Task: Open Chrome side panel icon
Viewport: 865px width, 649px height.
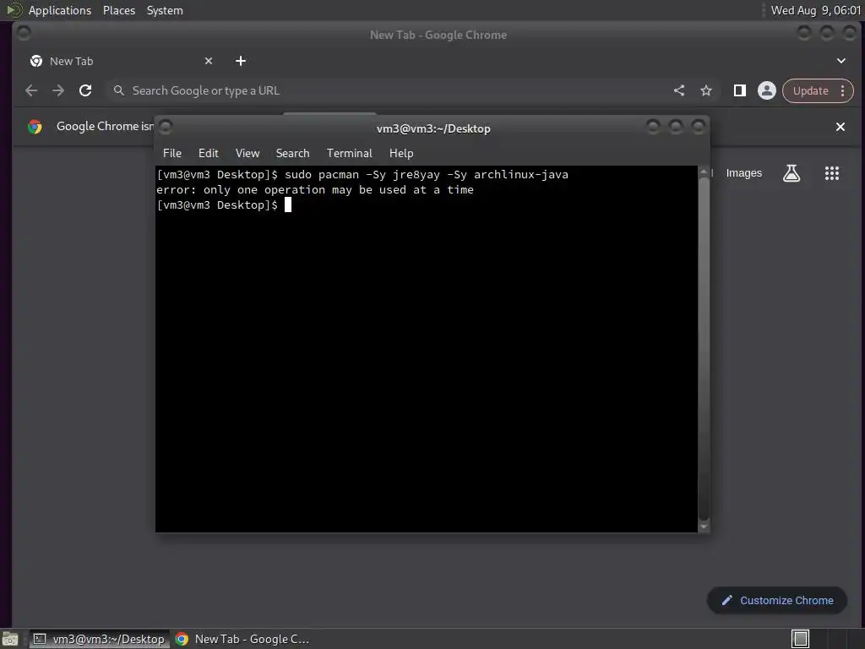Action: click(740, 90)
